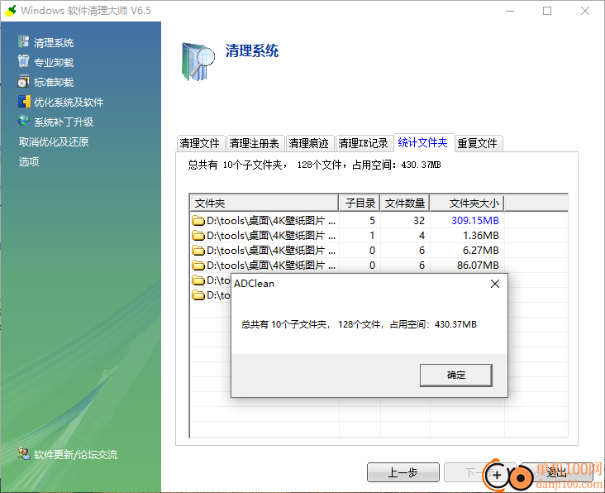The image size is (605, 493).
Task: Click the ADClean dialog message text
Action: (359, 325)
